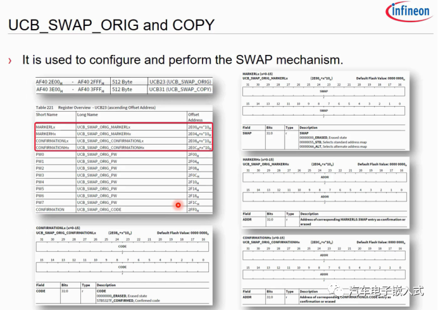Click the MARKERLx (x=0-15) register heading
438x310 pixels.
tap(258, 74)
